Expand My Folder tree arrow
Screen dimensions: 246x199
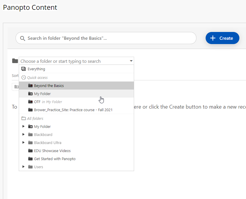[x=24, y=126]
